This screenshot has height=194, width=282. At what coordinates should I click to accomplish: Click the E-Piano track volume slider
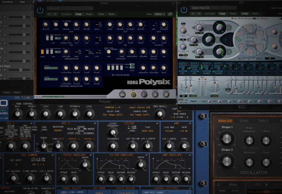point(19,69)
